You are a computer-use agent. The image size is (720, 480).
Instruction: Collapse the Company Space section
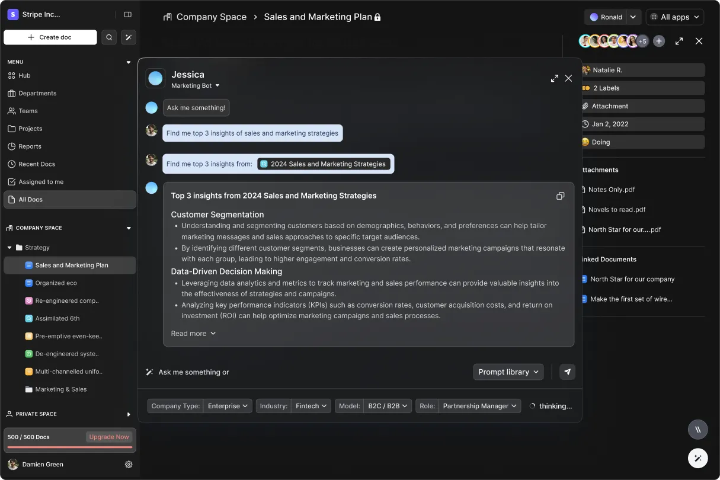pyautogui.click(x=129, y=228)
